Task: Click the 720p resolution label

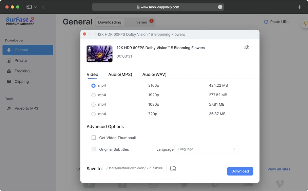Action: [x=153, y=114]
